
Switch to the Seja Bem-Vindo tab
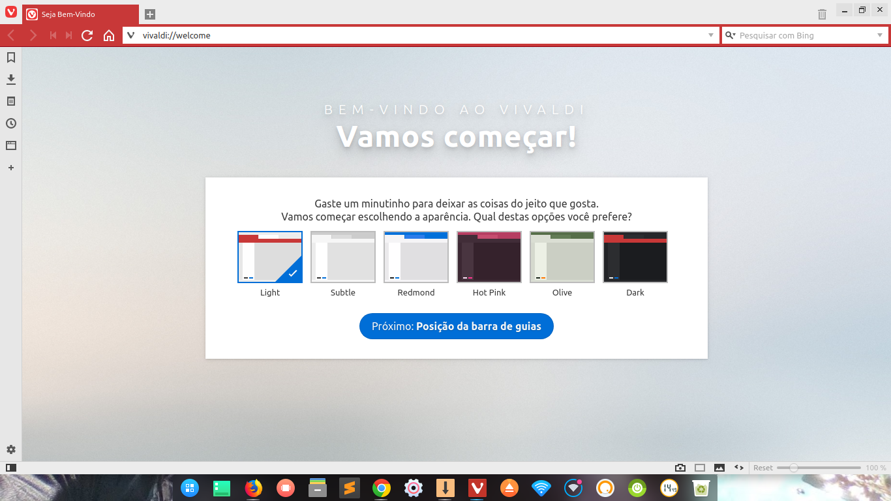pos(80,14)
